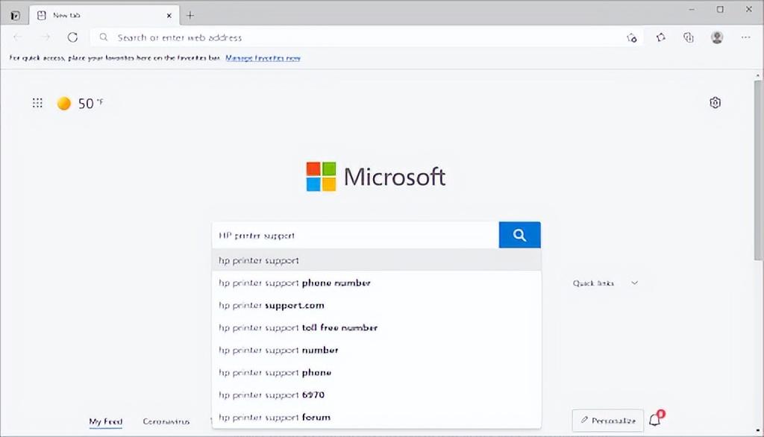Open the 50 °F weather reading

tap(90, 103)
